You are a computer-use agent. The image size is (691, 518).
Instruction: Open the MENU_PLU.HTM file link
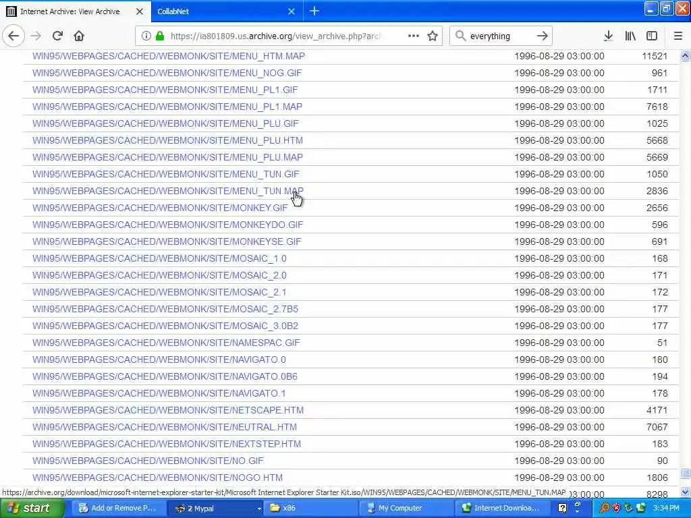click(167, 140)
